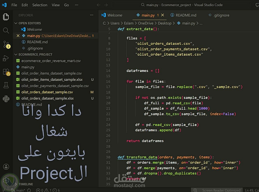The image size is (259, 192).
Task: Open the Accounts menu icon
Action: pos(6,167)
